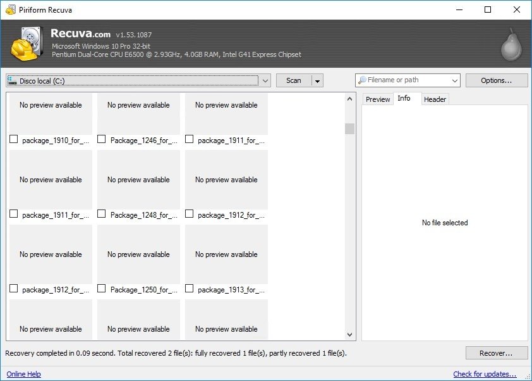Click the Check for updates... link
Screen dimensions: 532x381
point(485,374)
